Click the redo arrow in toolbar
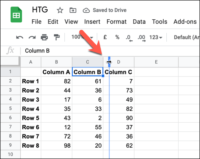 click(32, 37)
